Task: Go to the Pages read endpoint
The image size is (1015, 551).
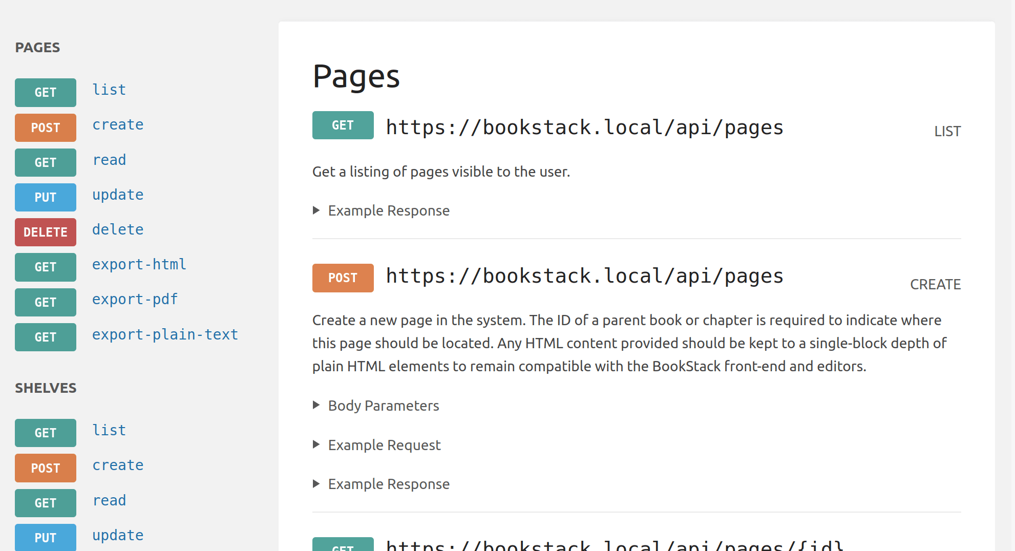Action: pos(109,160)
